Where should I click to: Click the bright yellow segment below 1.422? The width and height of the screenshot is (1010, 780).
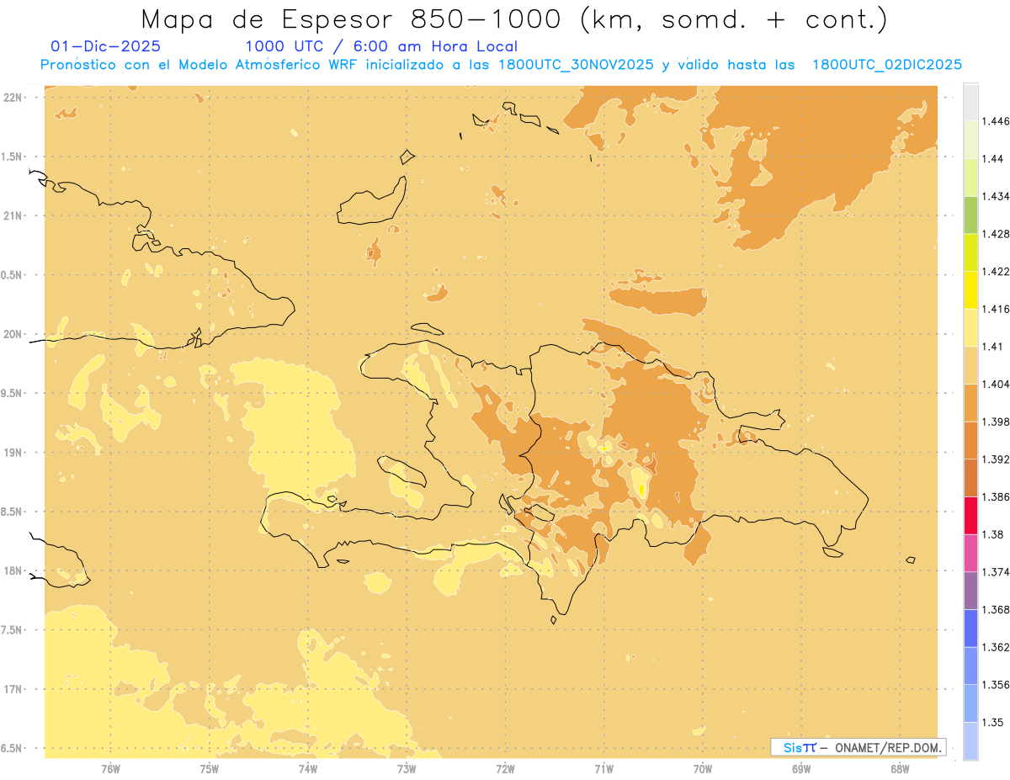pos(970,289)
